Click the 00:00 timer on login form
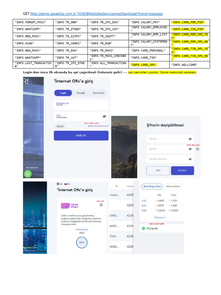This screenshot has width=221, height=295. tap(60, 126)
